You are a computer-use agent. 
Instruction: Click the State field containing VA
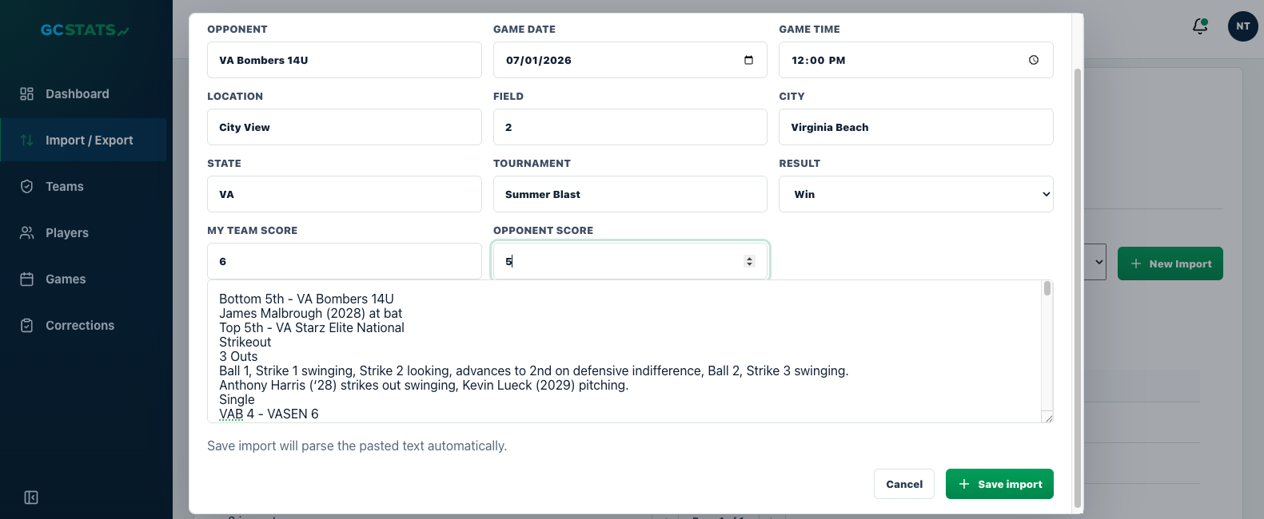coord(345,194)
